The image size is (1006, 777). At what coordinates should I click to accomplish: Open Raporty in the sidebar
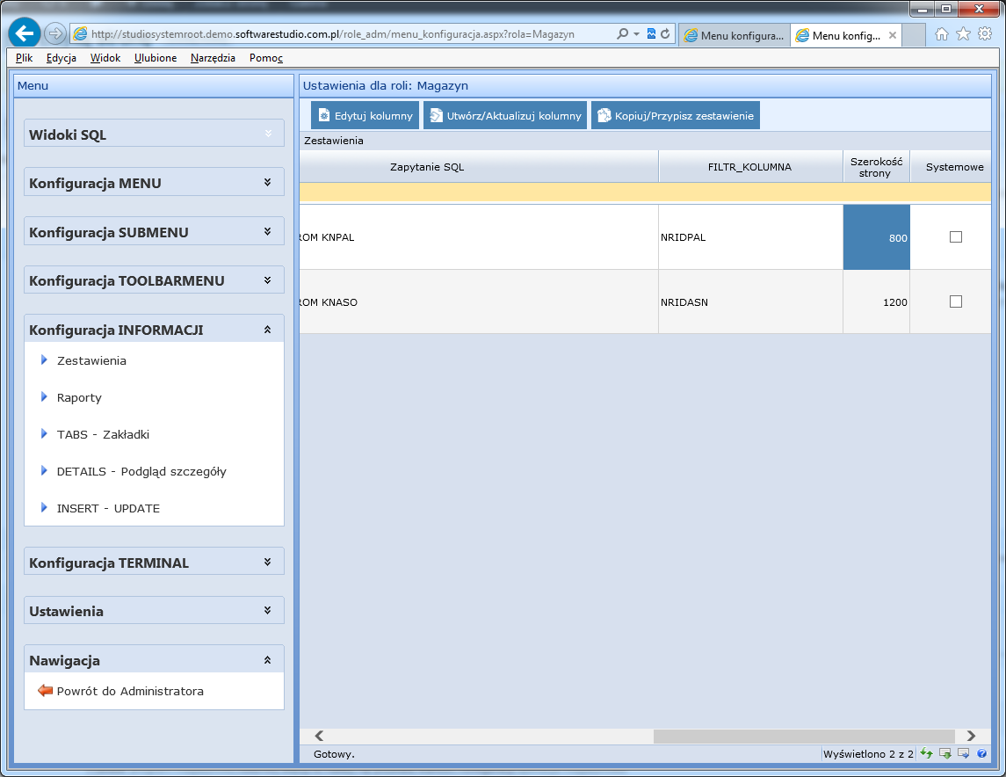click(79, 397)
